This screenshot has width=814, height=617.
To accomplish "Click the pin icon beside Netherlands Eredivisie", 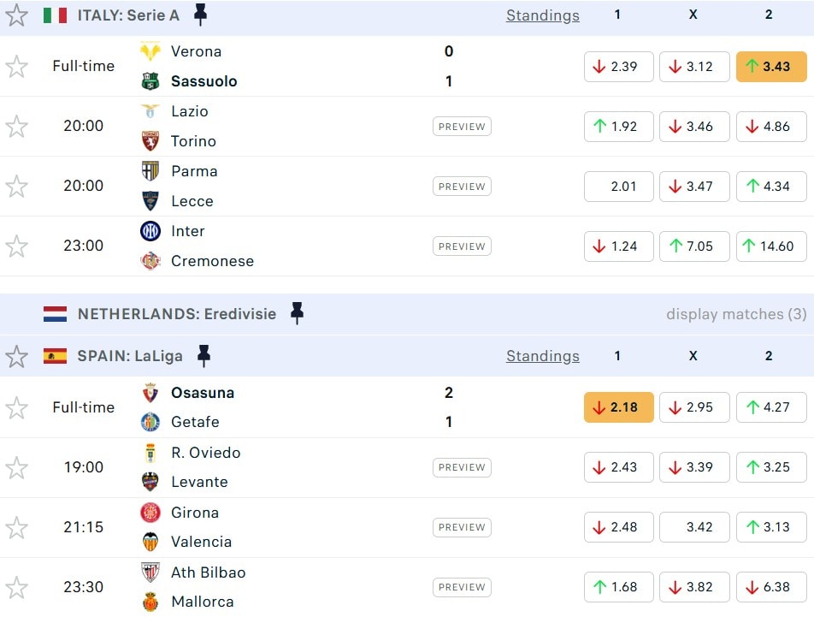I will pyautogui.click(x=297, y=313).
